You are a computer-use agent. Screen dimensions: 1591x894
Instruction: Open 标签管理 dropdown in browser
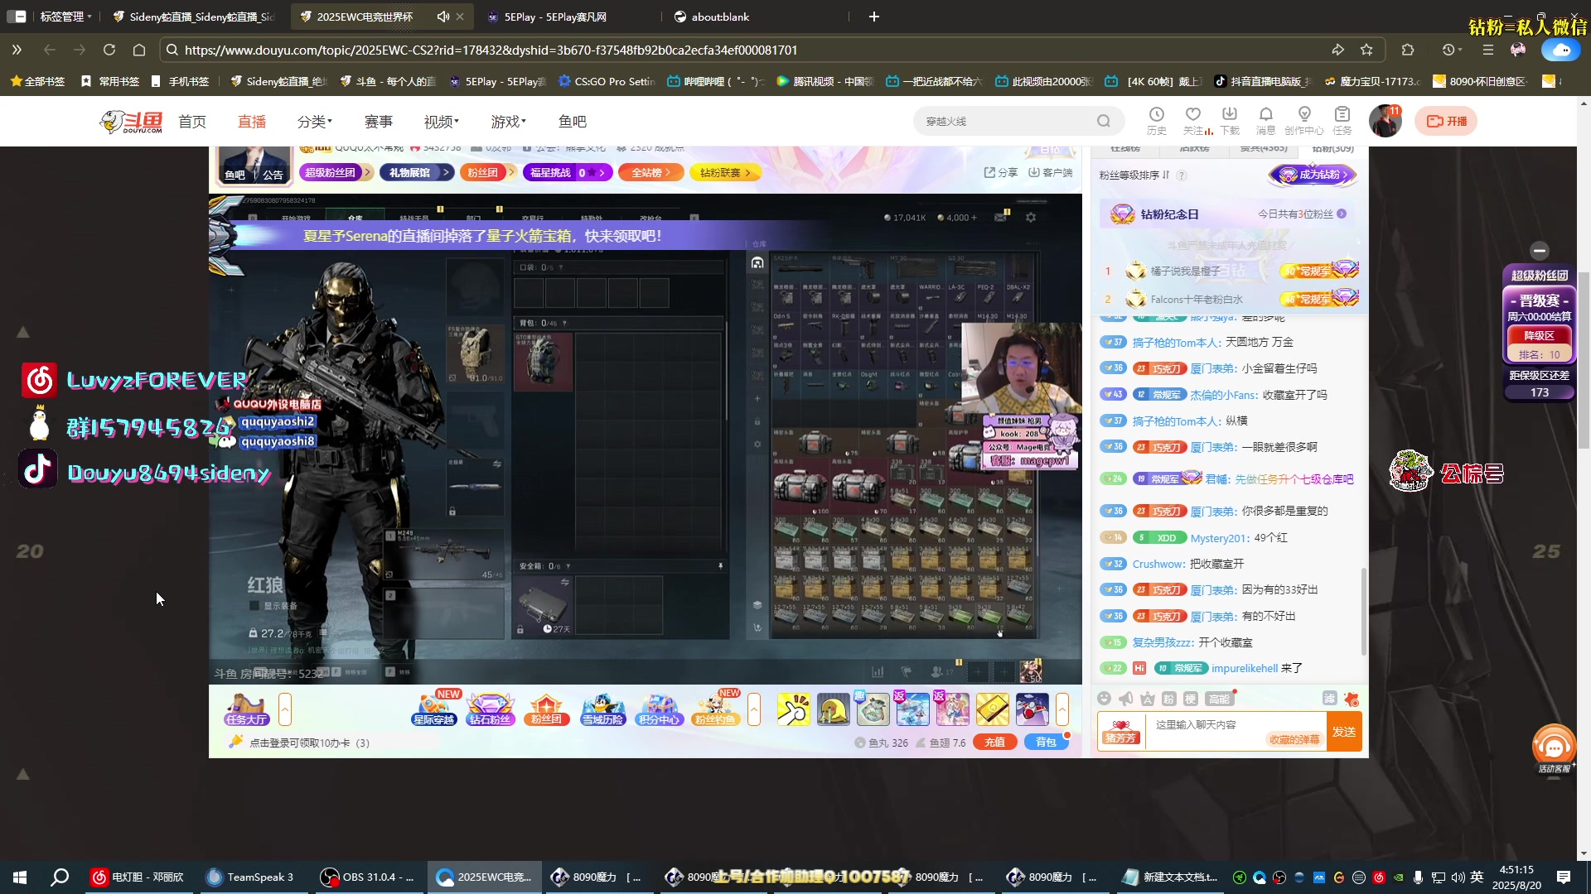tap(65, 17)
